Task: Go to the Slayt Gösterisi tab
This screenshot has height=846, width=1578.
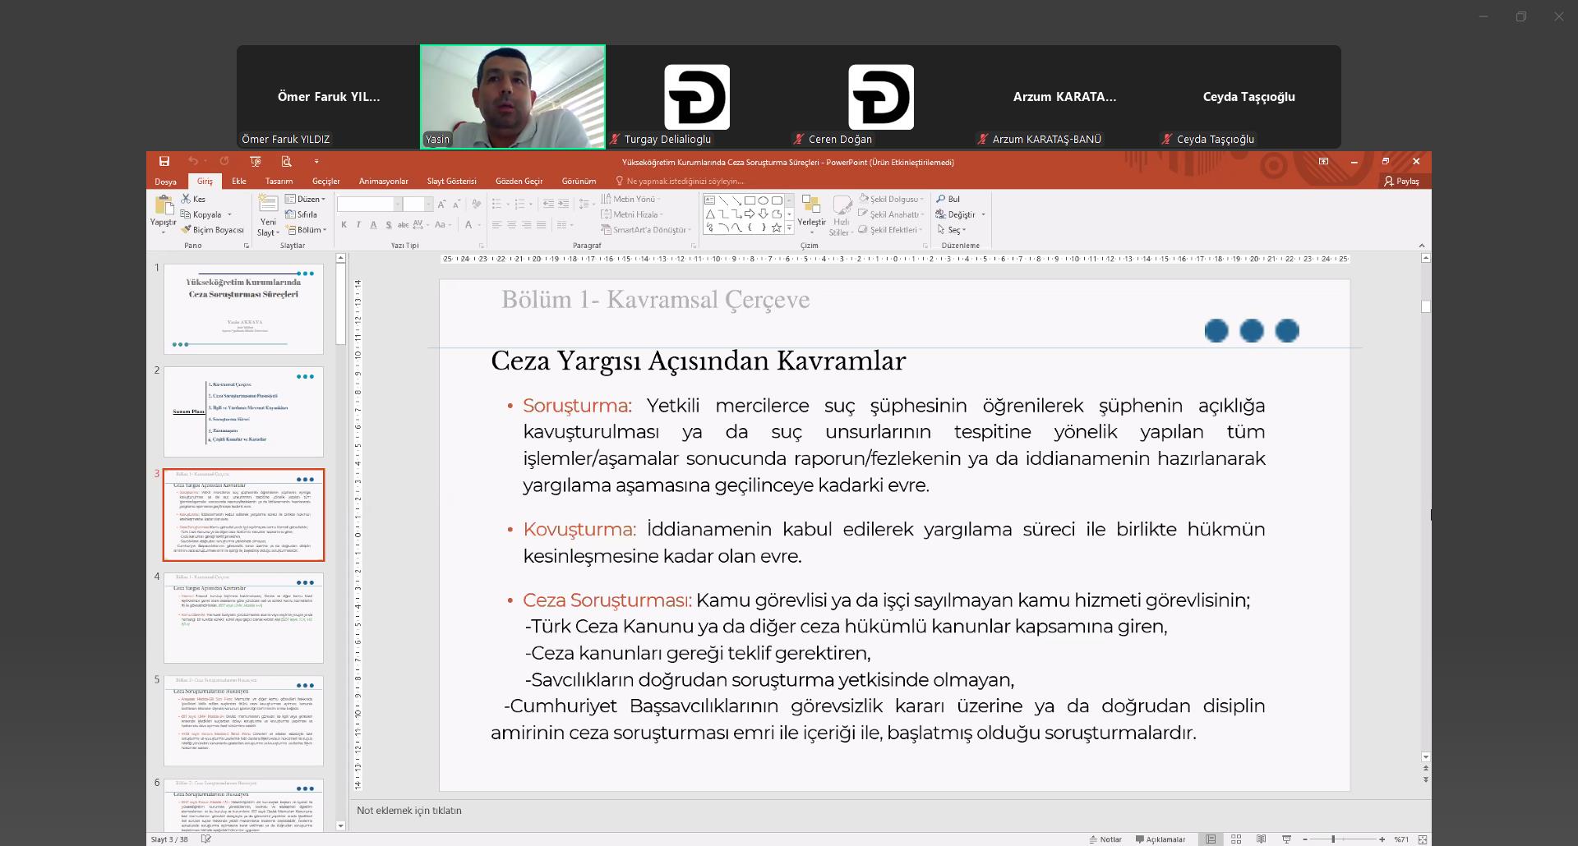Action: pos(451,181)
